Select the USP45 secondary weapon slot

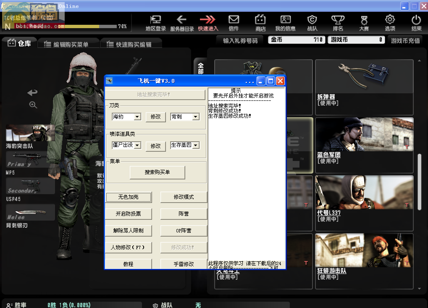[30, 186]
